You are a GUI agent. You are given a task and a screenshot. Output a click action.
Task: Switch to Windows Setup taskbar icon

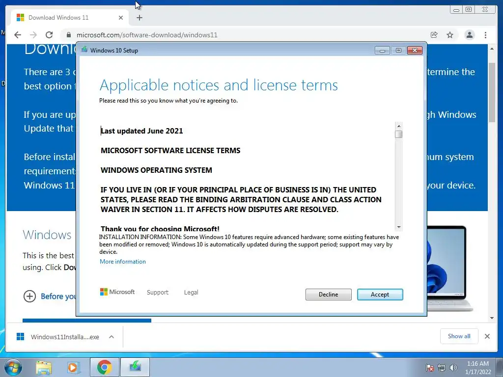coord(135,367)
